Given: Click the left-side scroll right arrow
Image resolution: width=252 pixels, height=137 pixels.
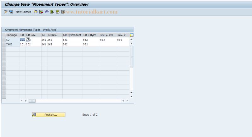Looking at the screenshot, I should [x=26, y=101].
